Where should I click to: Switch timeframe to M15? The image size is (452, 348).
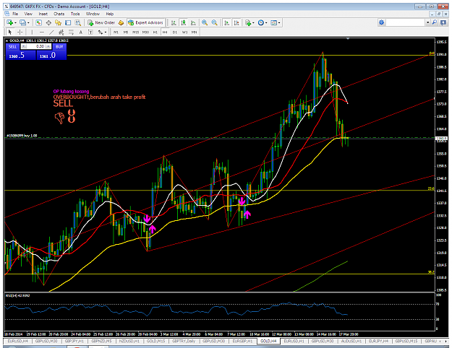coord(135,32)
